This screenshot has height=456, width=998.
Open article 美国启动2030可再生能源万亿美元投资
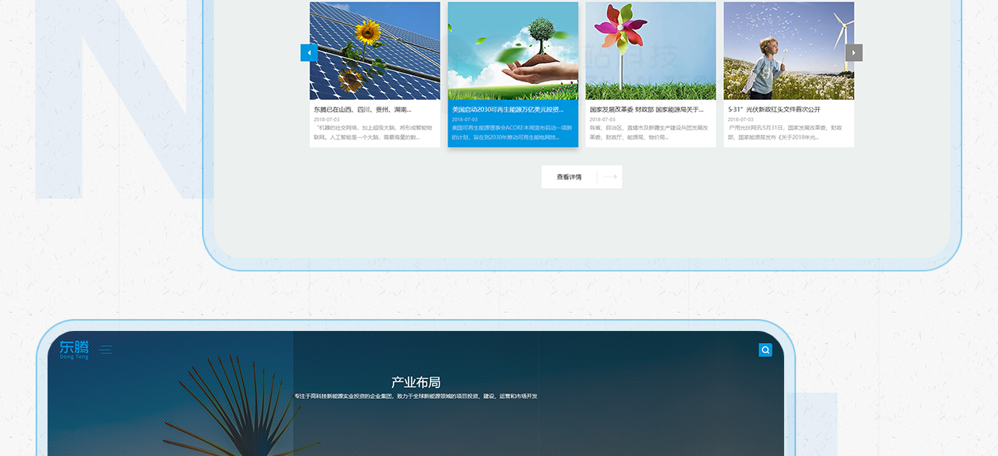point(508,109)
